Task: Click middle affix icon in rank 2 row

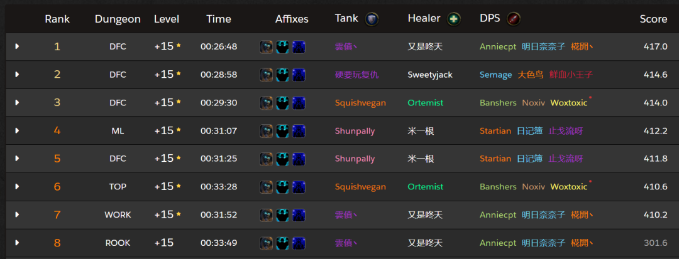Action: 282,75
